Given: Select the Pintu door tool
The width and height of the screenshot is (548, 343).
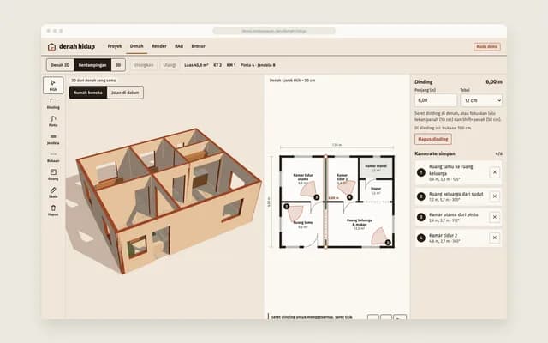Looking at the screenshot, I should click(x=53, y=122).
